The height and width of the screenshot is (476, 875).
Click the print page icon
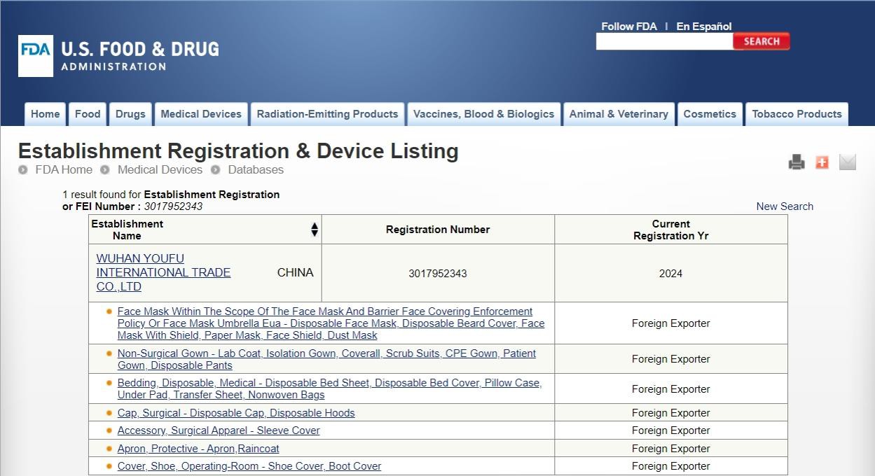tap(797, 162)
